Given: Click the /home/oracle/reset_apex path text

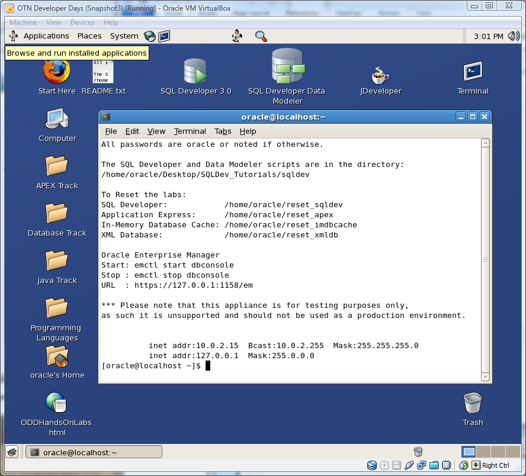Looking at the screenshot, I should [x=279, y=215].
